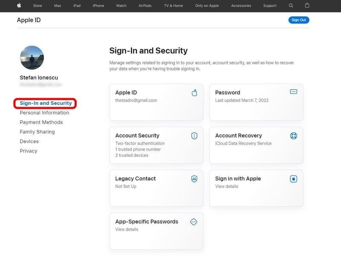Go to the iPad section
Image resolution: width=341 pixels, height=256 pixels.
pyautogui.click(x=77, y=6)
